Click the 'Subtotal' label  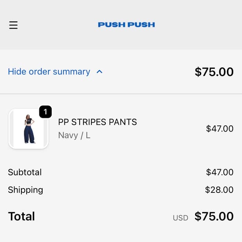click(25, 172)
